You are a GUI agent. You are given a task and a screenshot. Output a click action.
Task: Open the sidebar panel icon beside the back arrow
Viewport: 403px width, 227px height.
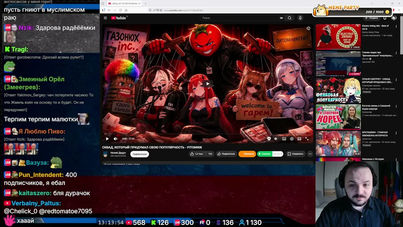pos(104,10)
